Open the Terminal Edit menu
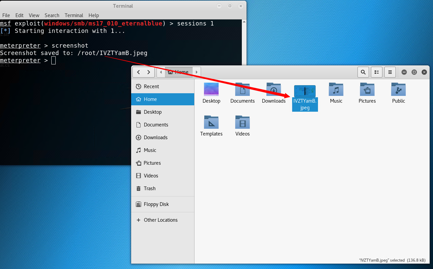 [19, 15]
